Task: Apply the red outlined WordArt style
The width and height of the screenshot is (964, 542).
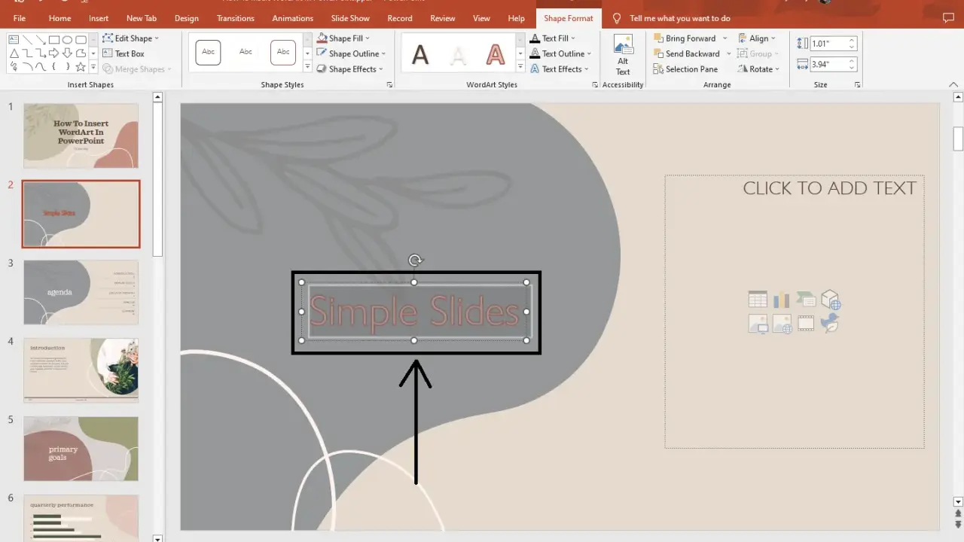Action: click(x=495, y=53)
